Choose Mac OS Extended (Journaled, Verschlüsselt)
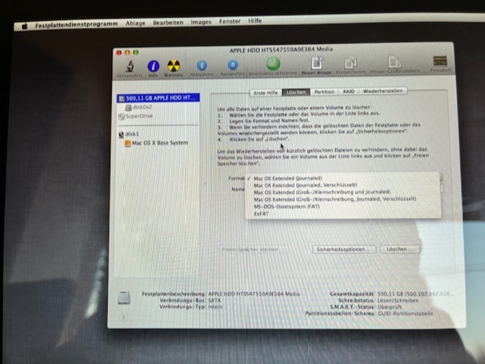Image resolution: width=485 pixels, height=364 pixels. tap(343, 185)
